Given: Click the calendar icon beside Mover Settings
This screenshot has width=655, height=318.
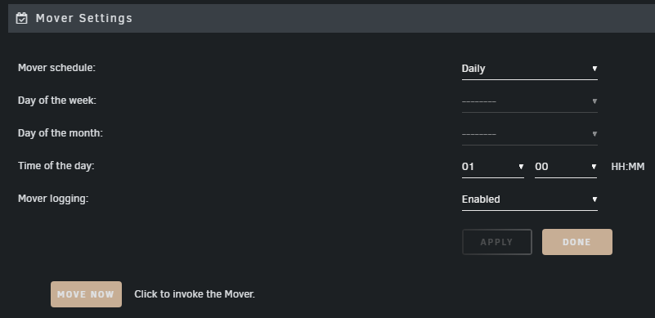Looking at the screenshot, I should pyautogui.click(x=22, y=18).
